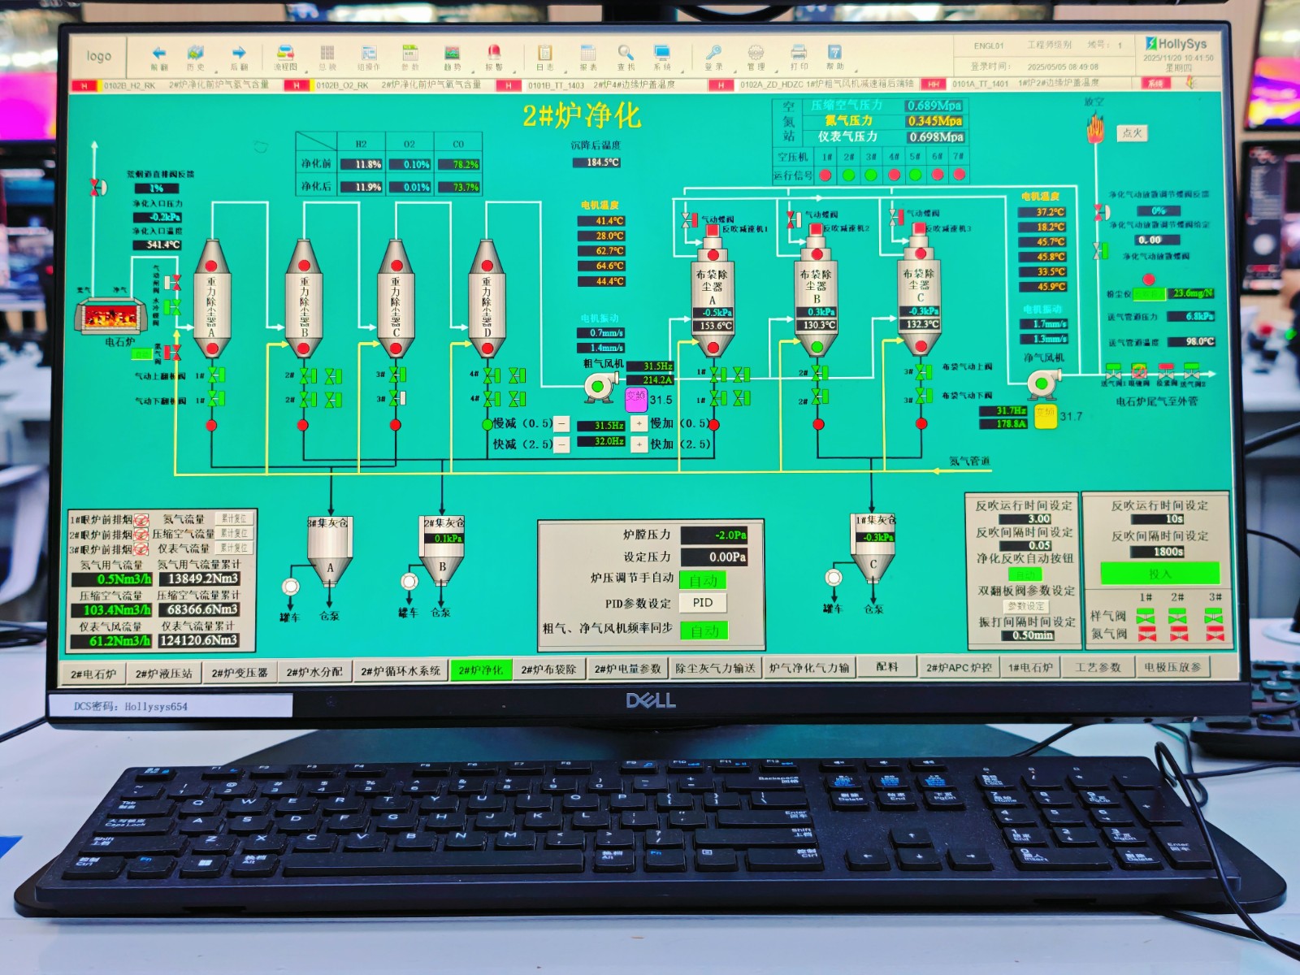Click the PID parameter setting button
1300x975 pixels.
coord(703,603)
